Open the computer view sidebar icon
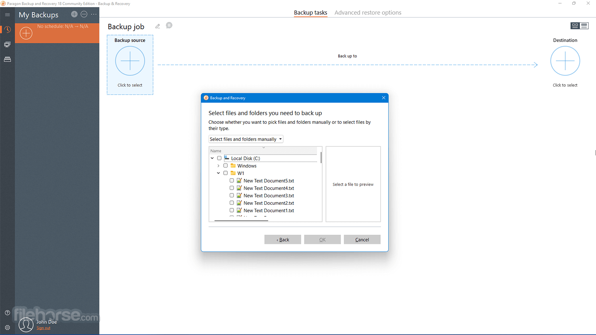Viewport: 596px width, 335px height. (7, 44)
